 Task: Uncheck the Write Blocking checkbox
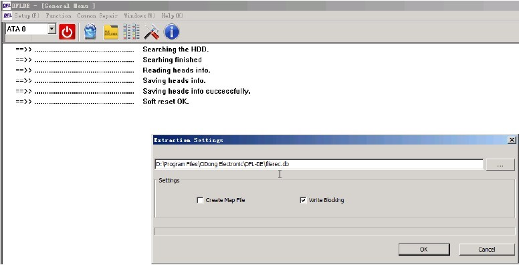coord(303,200)
